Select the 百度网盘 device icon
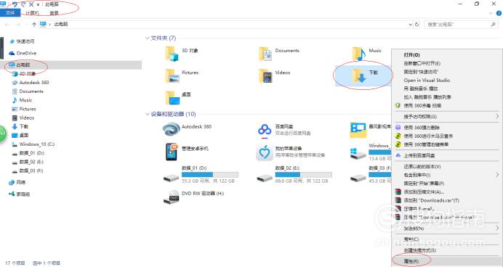 click(265, 131)
